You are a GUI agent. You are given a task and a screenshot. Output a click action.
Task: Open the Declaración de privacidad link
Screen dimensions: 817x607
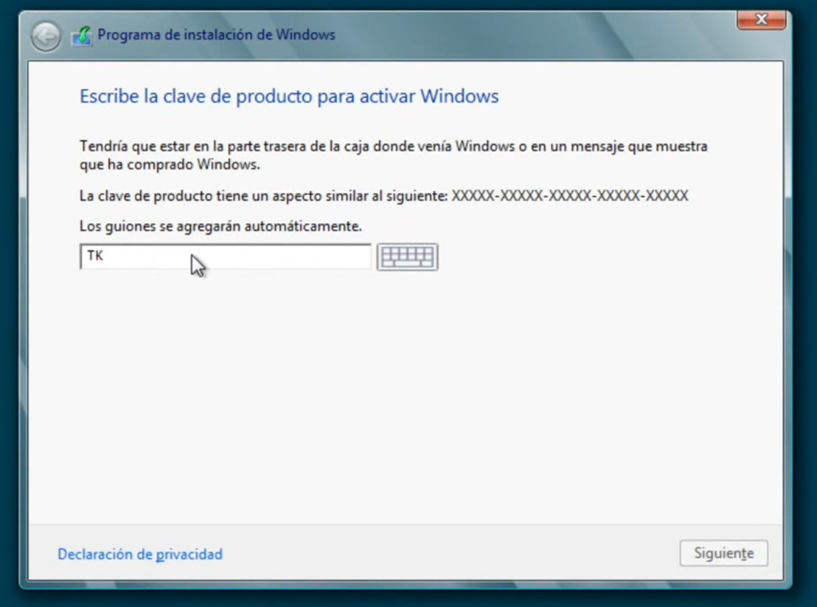[x=140, y=554]
